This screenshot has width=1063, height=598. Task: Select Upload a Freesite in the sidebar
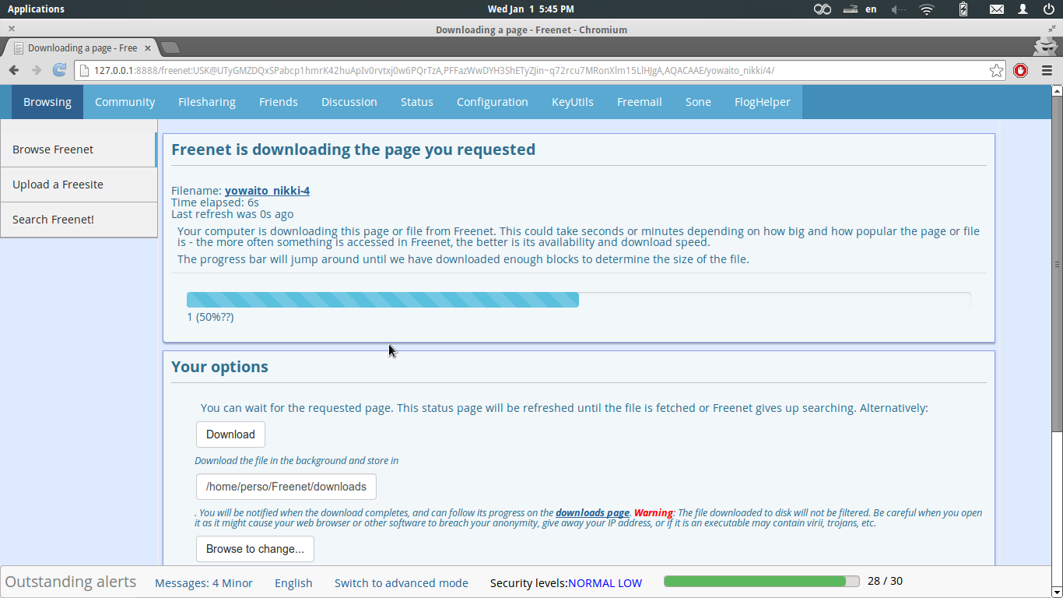tap(79, 185)
